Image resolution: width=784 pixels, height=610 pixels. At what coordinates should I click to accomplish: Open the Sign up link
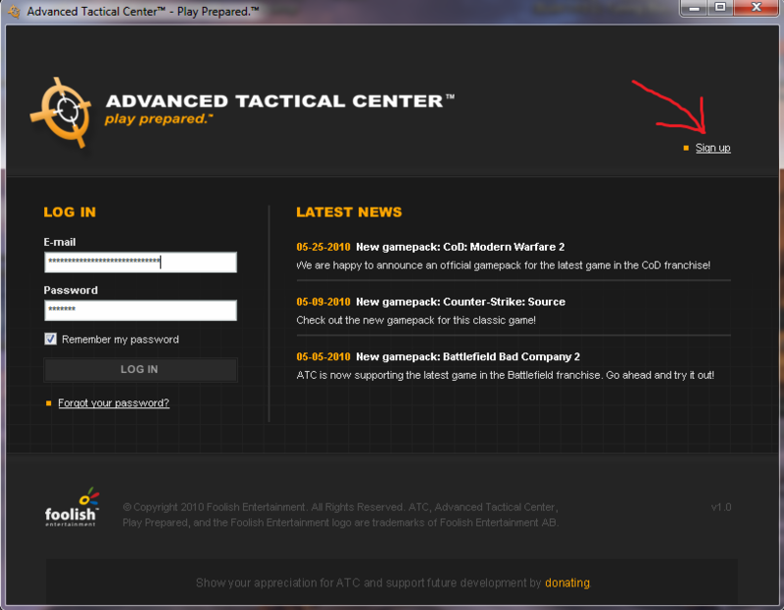click(712, 148)
